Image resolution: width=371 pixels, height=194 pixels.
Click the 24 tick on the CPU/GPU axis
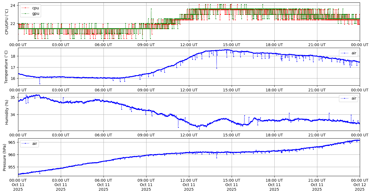click(13, 5)
